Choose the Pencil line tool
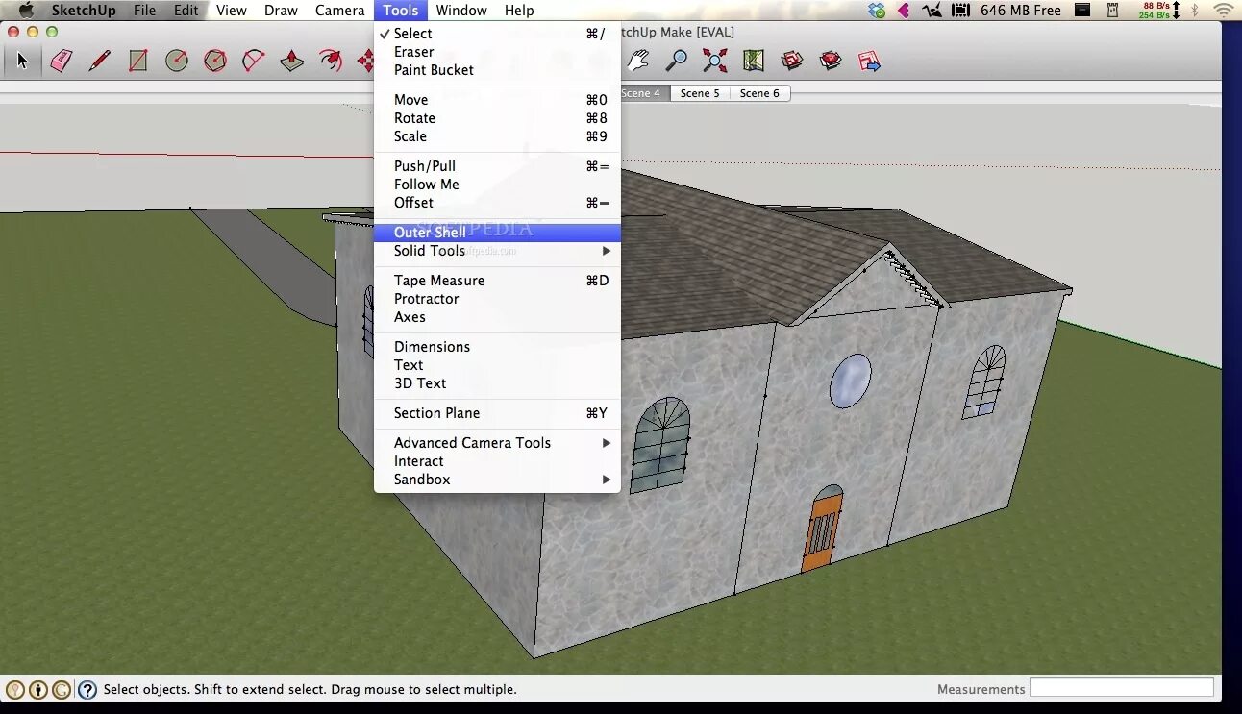 click(99, 62)
